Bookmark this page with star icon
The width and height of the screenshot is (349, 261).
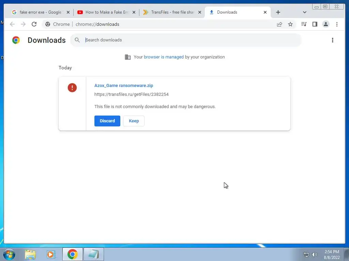[290, 24]
